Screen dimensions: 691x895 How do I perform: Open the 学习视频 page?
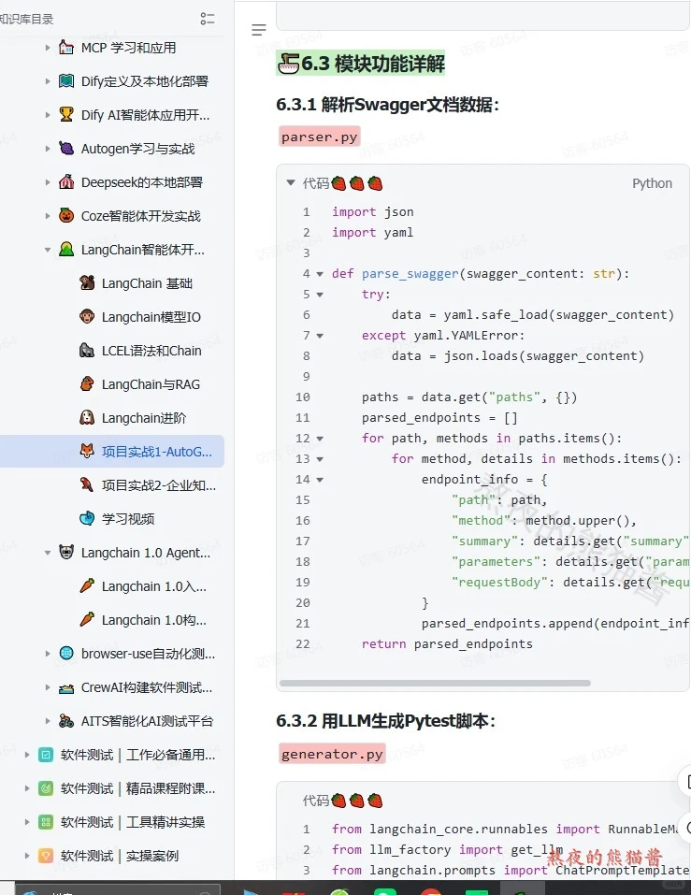coord(128,519)
